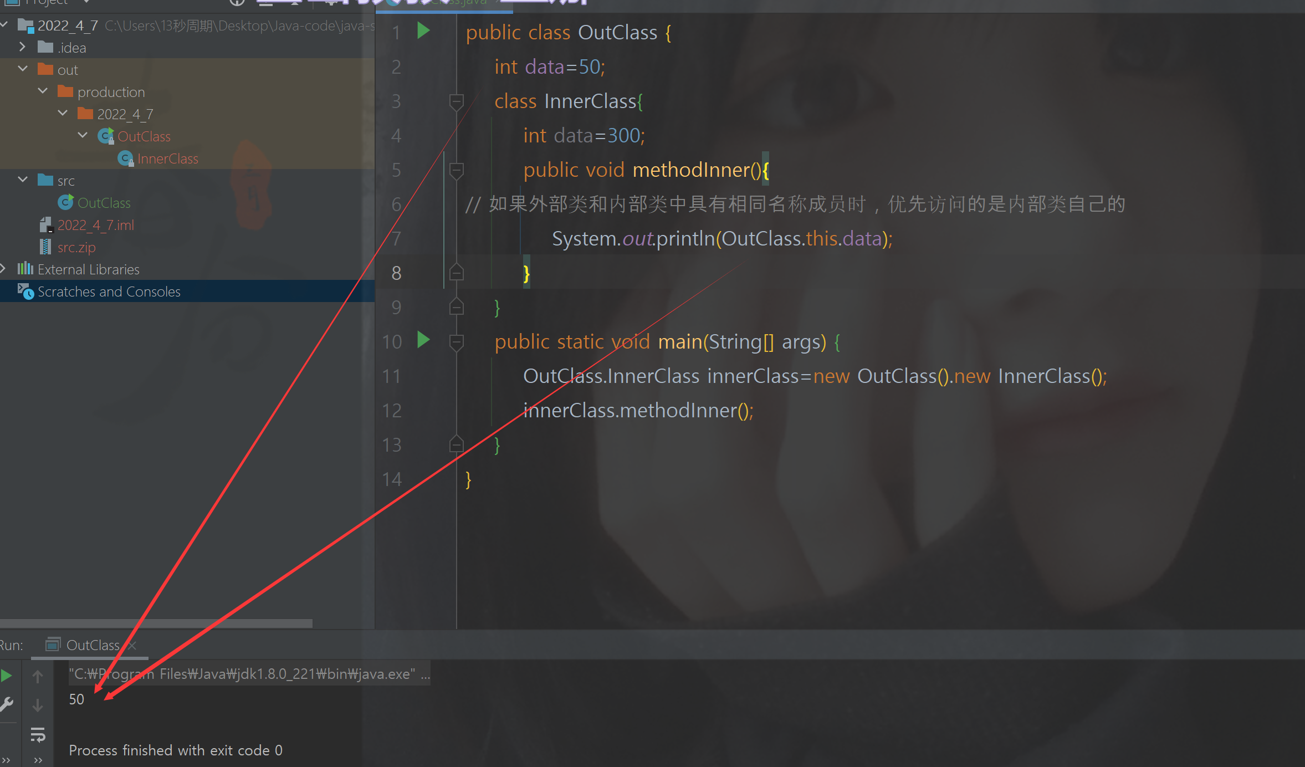Collapse the 2022_4_7 folder under production
This screenshot has width=1305, height=767.
click(63, 113)
